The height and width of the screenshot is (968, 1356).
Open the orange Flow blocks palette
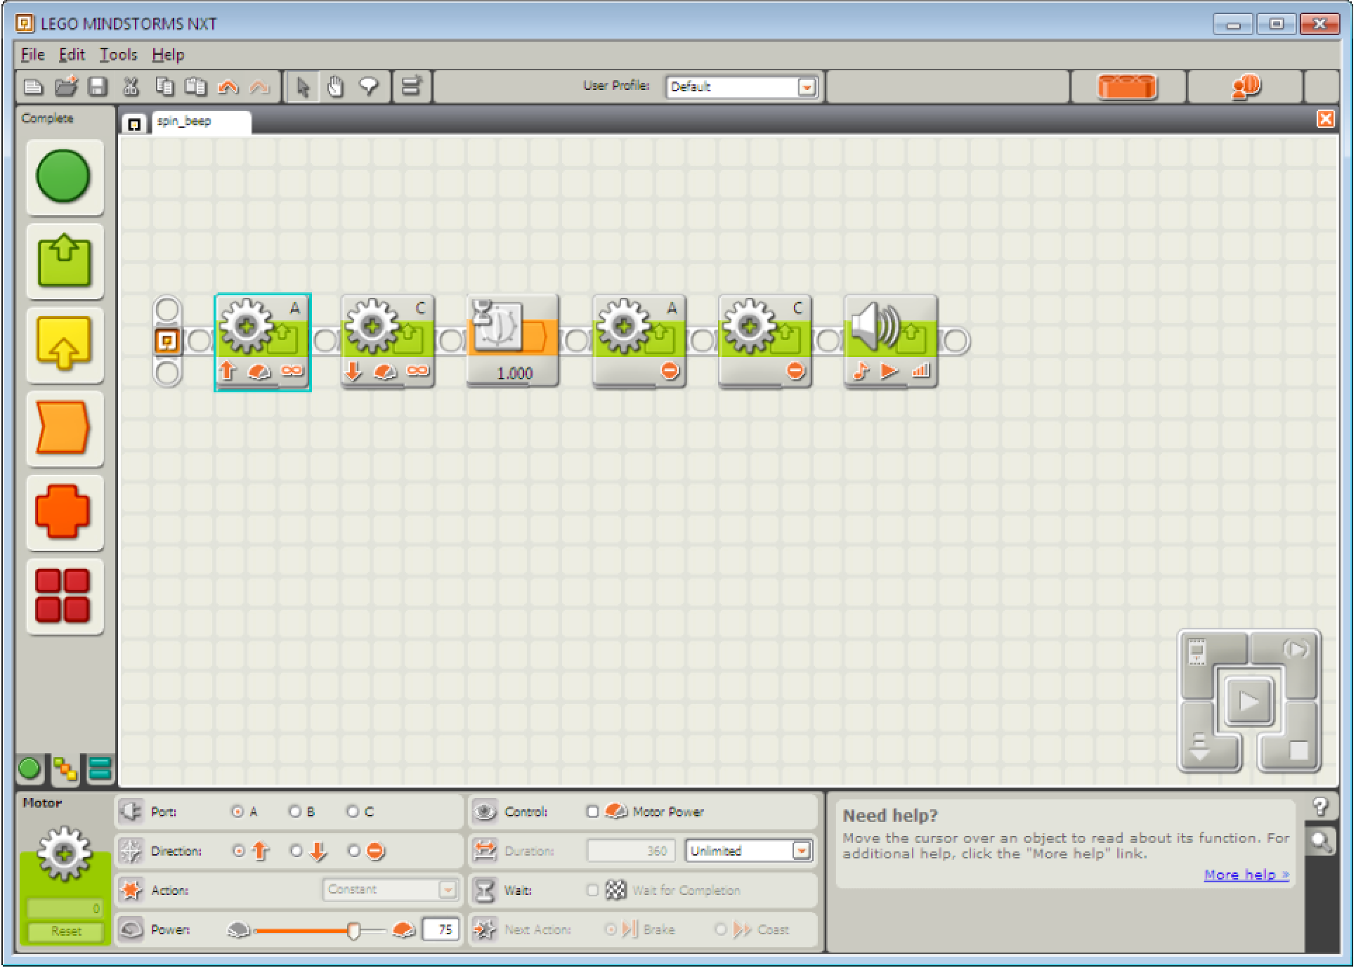coord(64,428)
